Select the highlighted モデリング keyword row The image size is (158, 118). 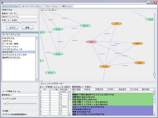(x=19, y=52)
